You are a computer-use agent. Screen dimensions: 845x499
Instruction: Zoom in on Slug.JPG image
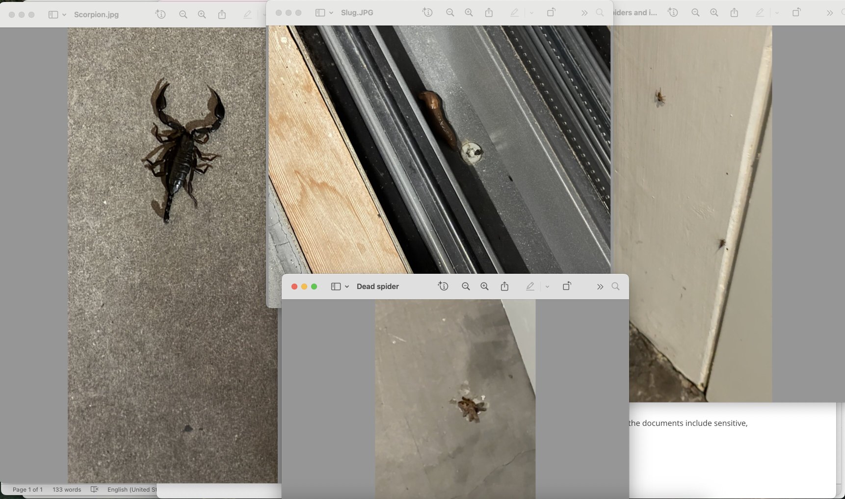coord(469,13)
